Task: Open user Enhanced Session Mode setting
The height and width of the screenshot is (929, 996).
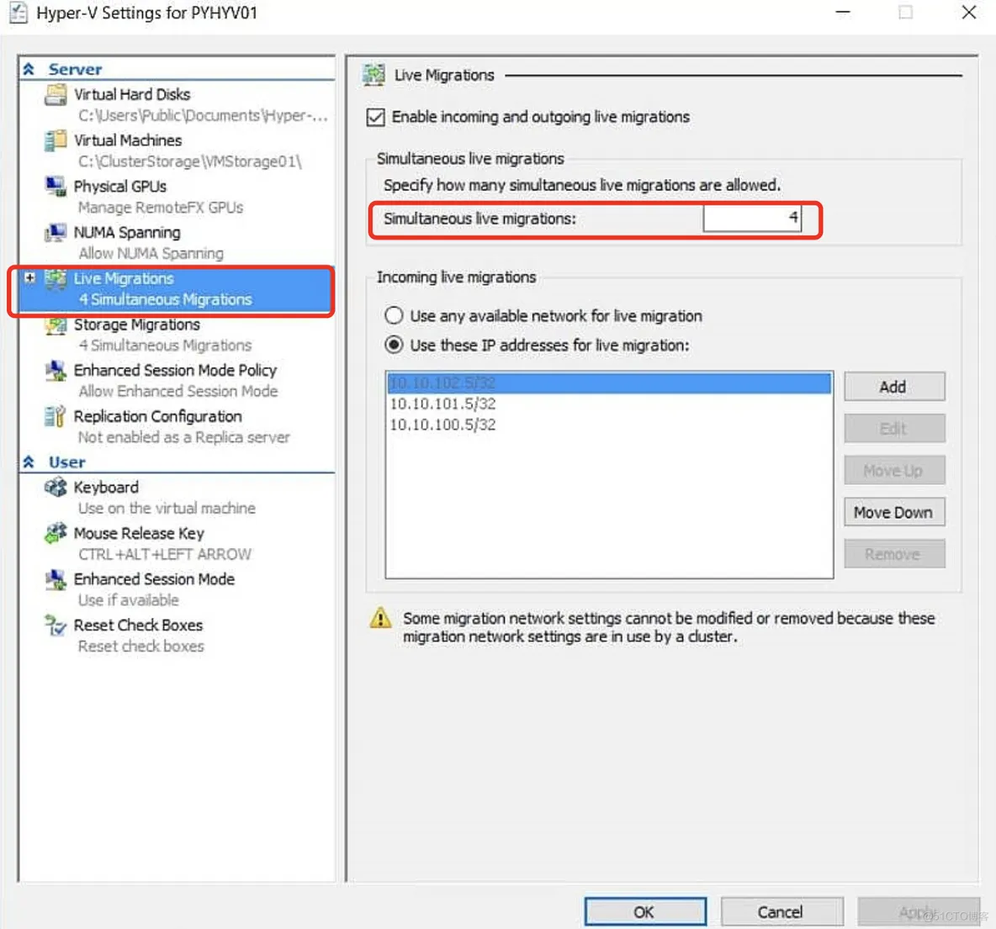Action: (x=154, y=579)
